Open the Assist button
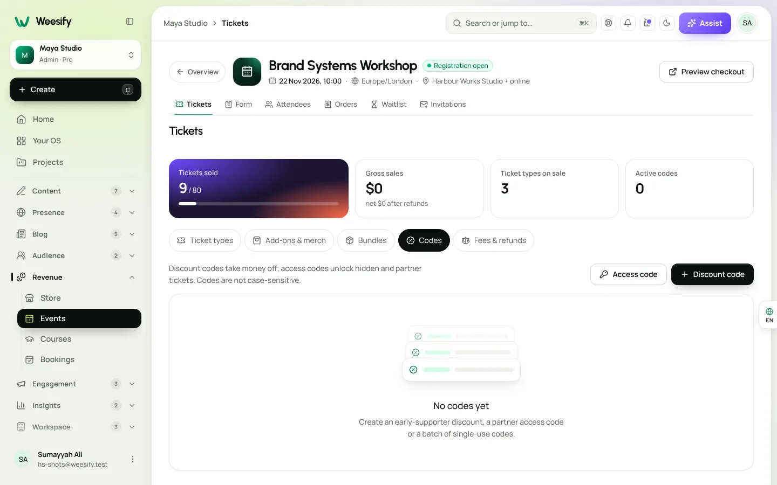This screenshot has height=485, width=777. (x=705, y=23)
